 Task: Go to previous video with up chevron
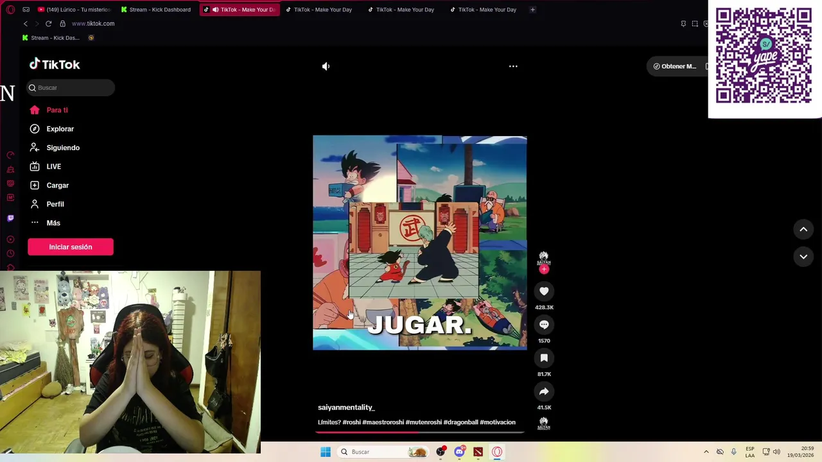point(803,229)
